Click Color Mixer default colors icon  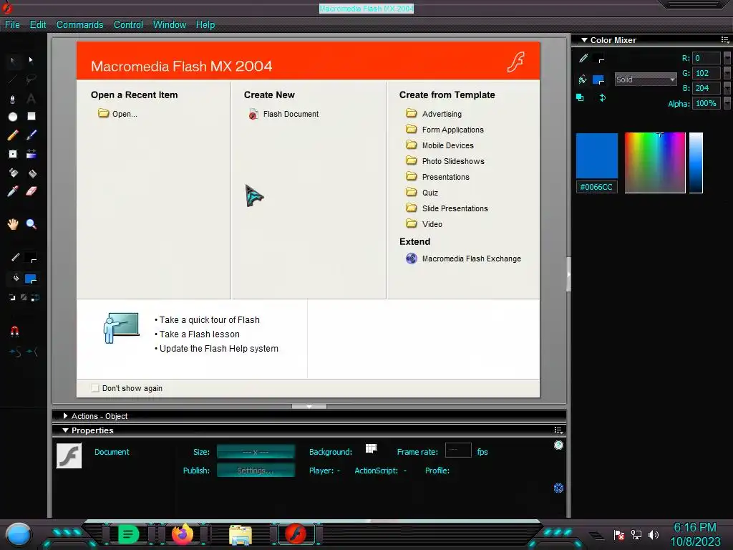[x=580, y=97]
